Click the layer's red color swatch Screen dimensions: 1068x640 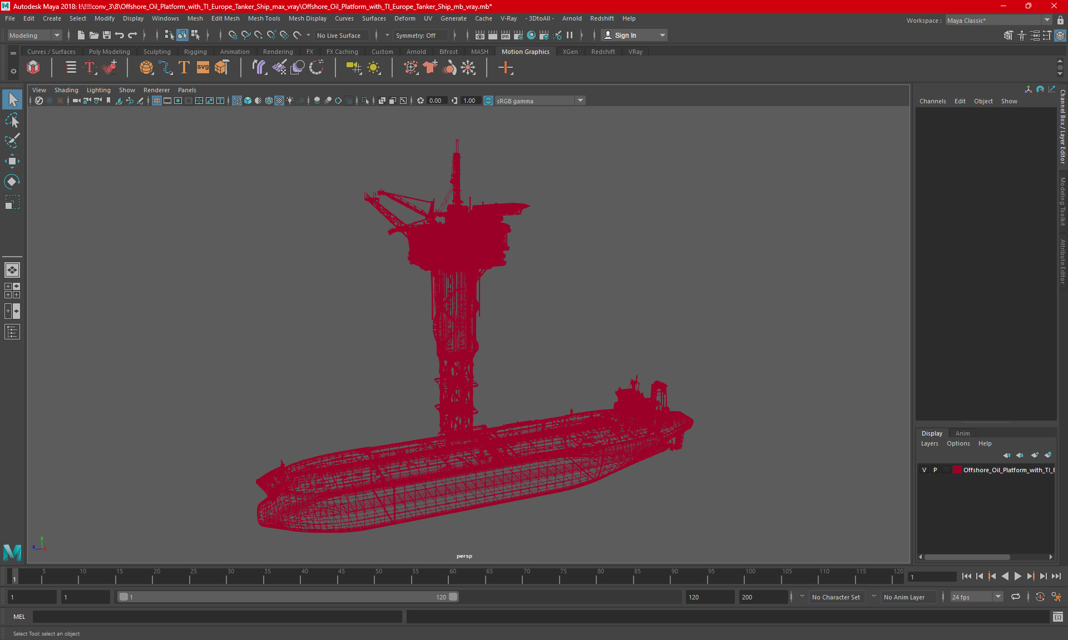click(957, 470)
